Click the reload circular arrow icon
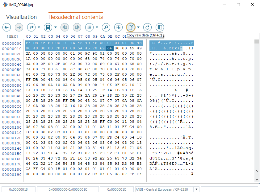The image size is (260, 195). 147,27
